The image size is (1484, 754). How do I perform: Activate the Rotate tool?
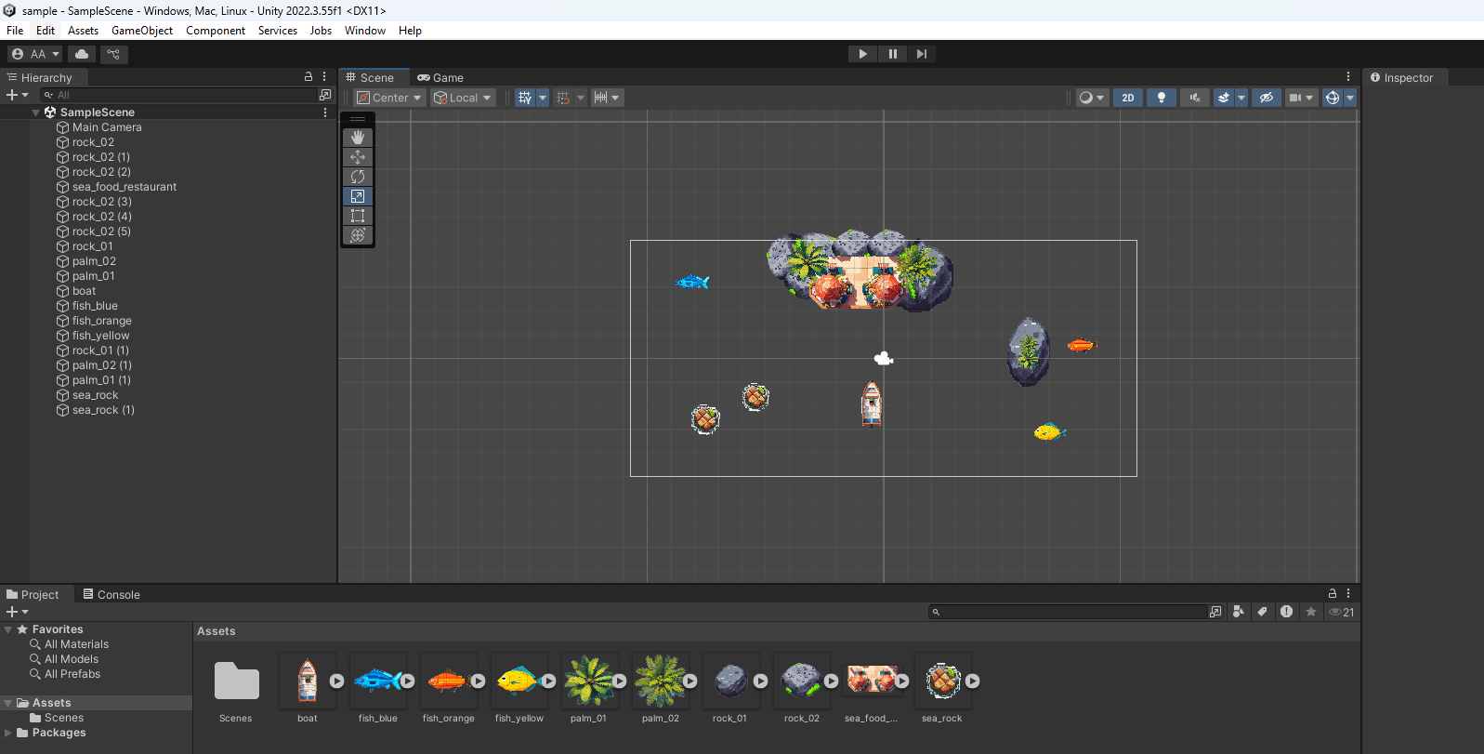pos(358,177)
